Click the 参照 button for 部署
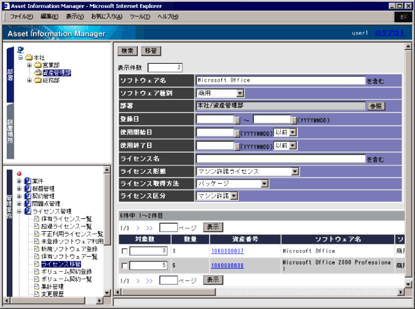This screenshot has width=415, height=309. [376, 106]
